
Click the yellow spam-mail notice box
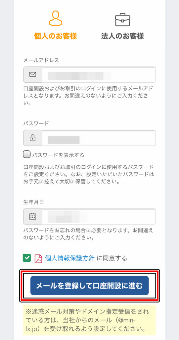click(89, 320)
